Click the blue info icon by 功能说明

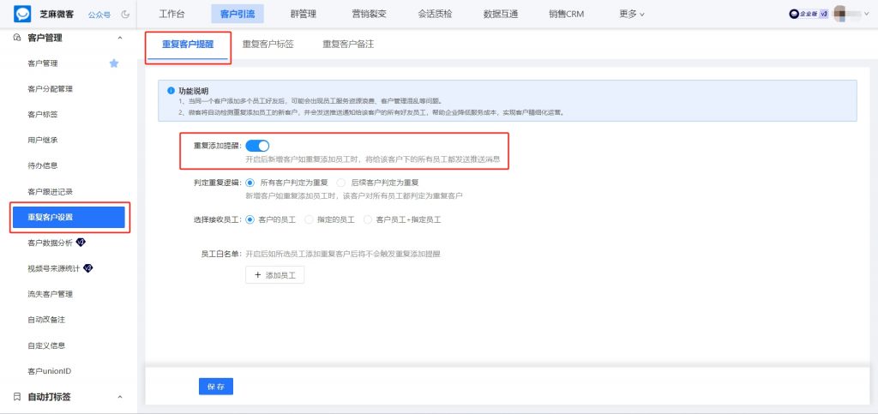point(171,91)
